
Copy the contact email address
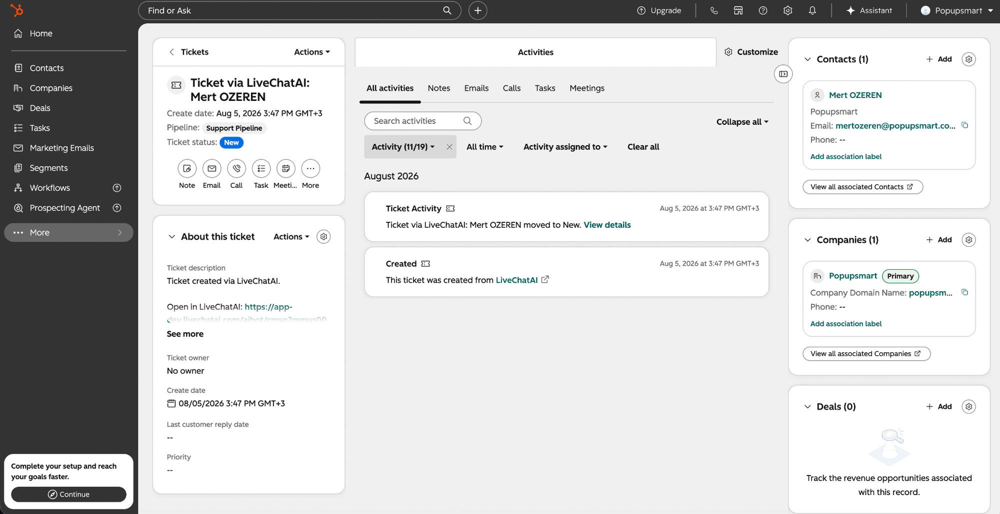point(964,125)
